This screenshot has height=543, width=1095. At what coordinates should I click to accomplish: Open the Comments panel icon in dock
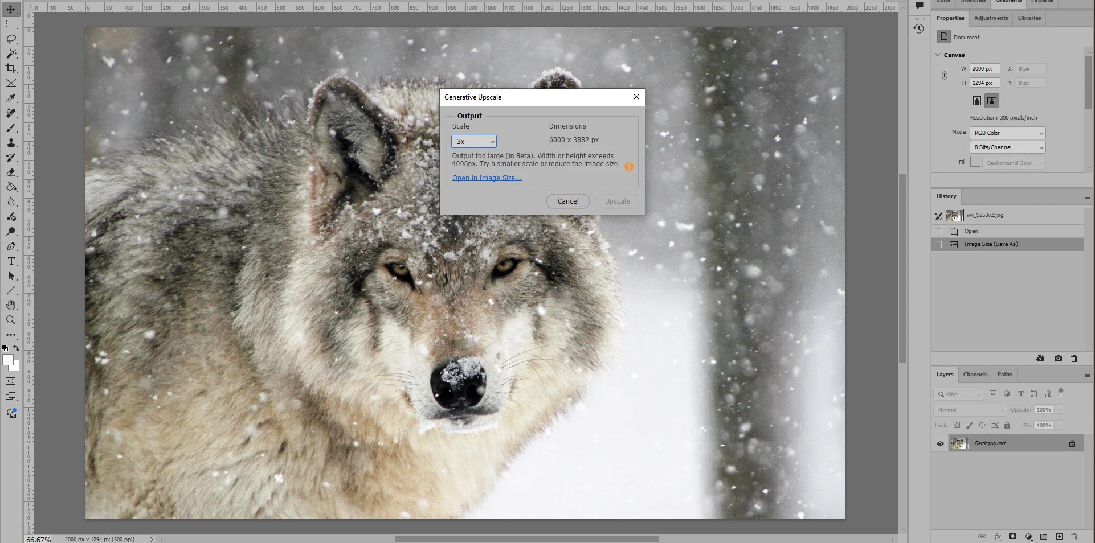[918, 6]
